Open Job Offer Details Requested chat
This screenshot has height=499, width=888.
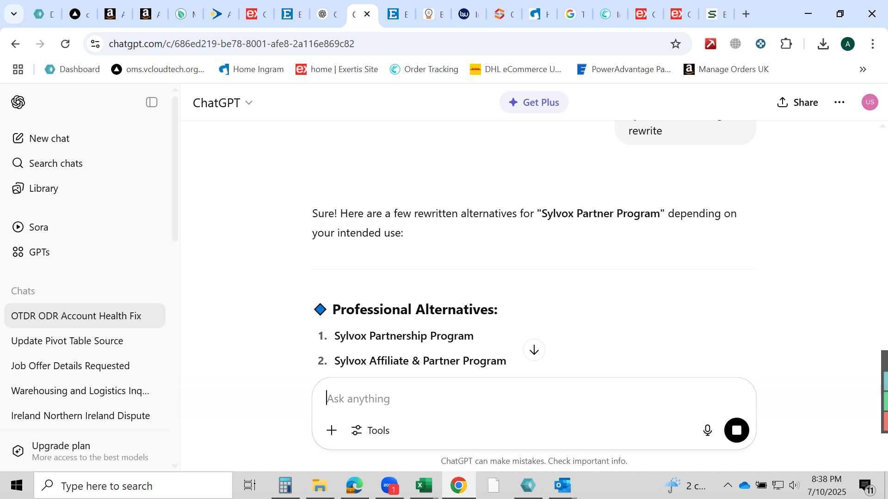tap(85, 365)
